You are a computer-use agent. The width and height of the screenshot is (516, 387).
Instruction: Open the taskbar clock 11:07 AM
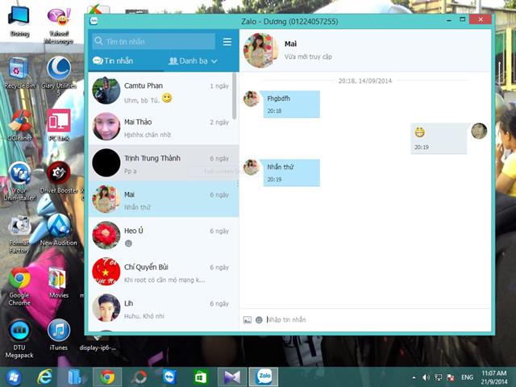494,377
